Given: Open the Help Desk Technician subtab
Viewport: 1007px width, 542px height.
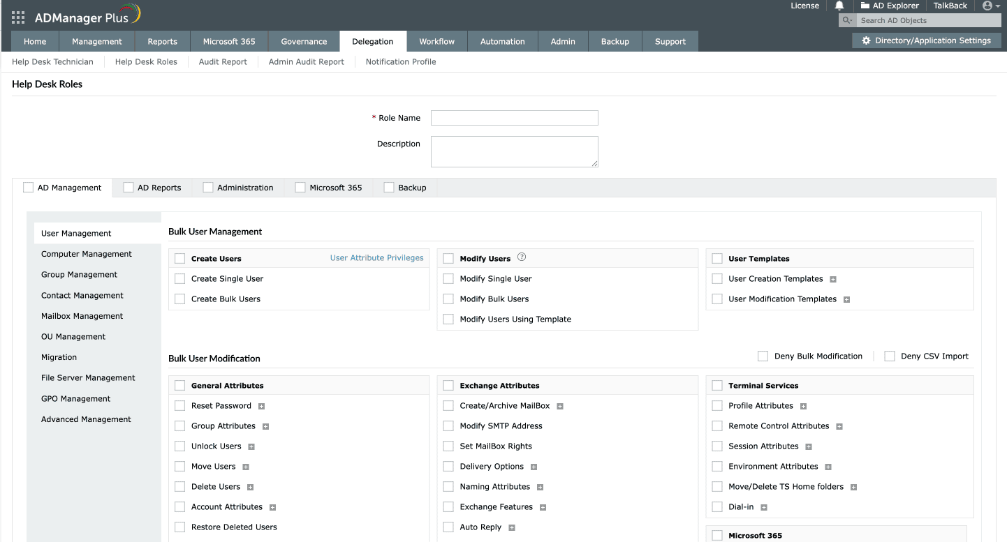Looking at the screenshot, I should (52, 61).
